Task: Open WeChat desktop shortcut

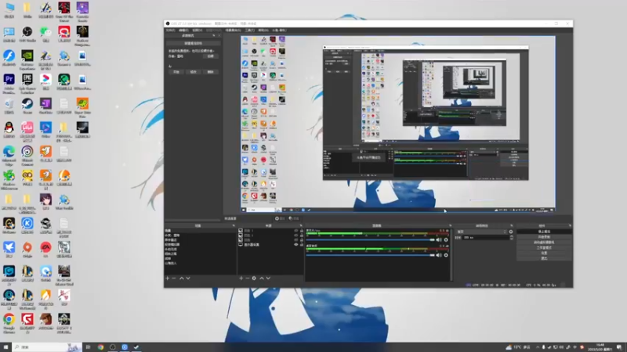Action: click(x=45, y=34)
